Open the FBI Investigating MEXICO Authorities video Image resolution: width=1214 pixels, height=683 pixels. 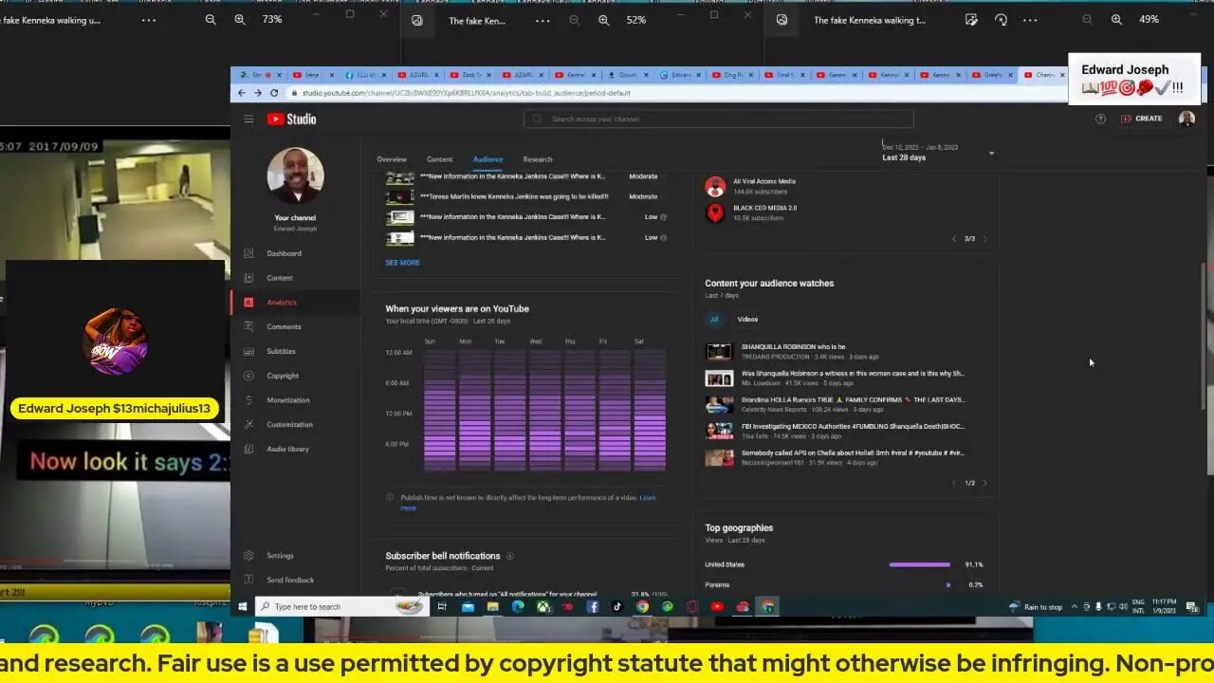coord(852,427)
